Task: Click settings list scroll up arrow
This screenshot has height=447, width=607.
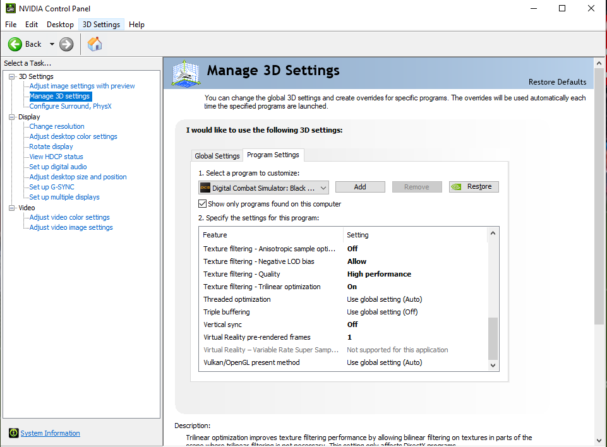Action: point(493,233)
